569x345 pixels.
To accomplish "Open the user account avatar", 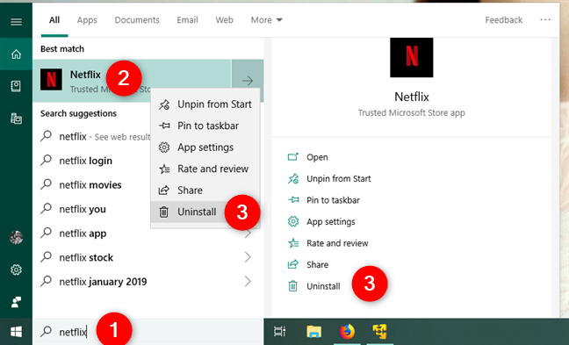I will tap(16, 237).
